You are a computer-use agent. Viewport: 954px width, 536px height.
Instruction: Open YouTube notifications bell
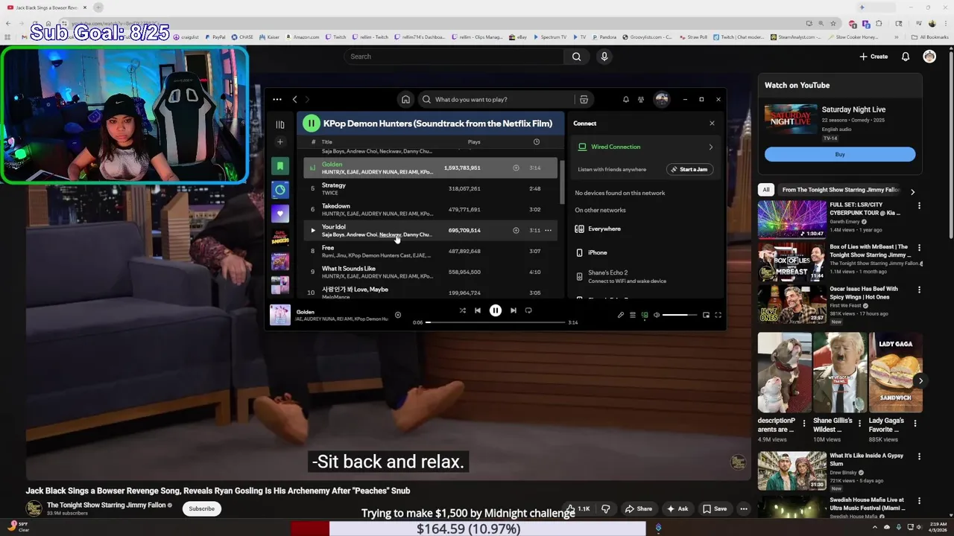906,57
